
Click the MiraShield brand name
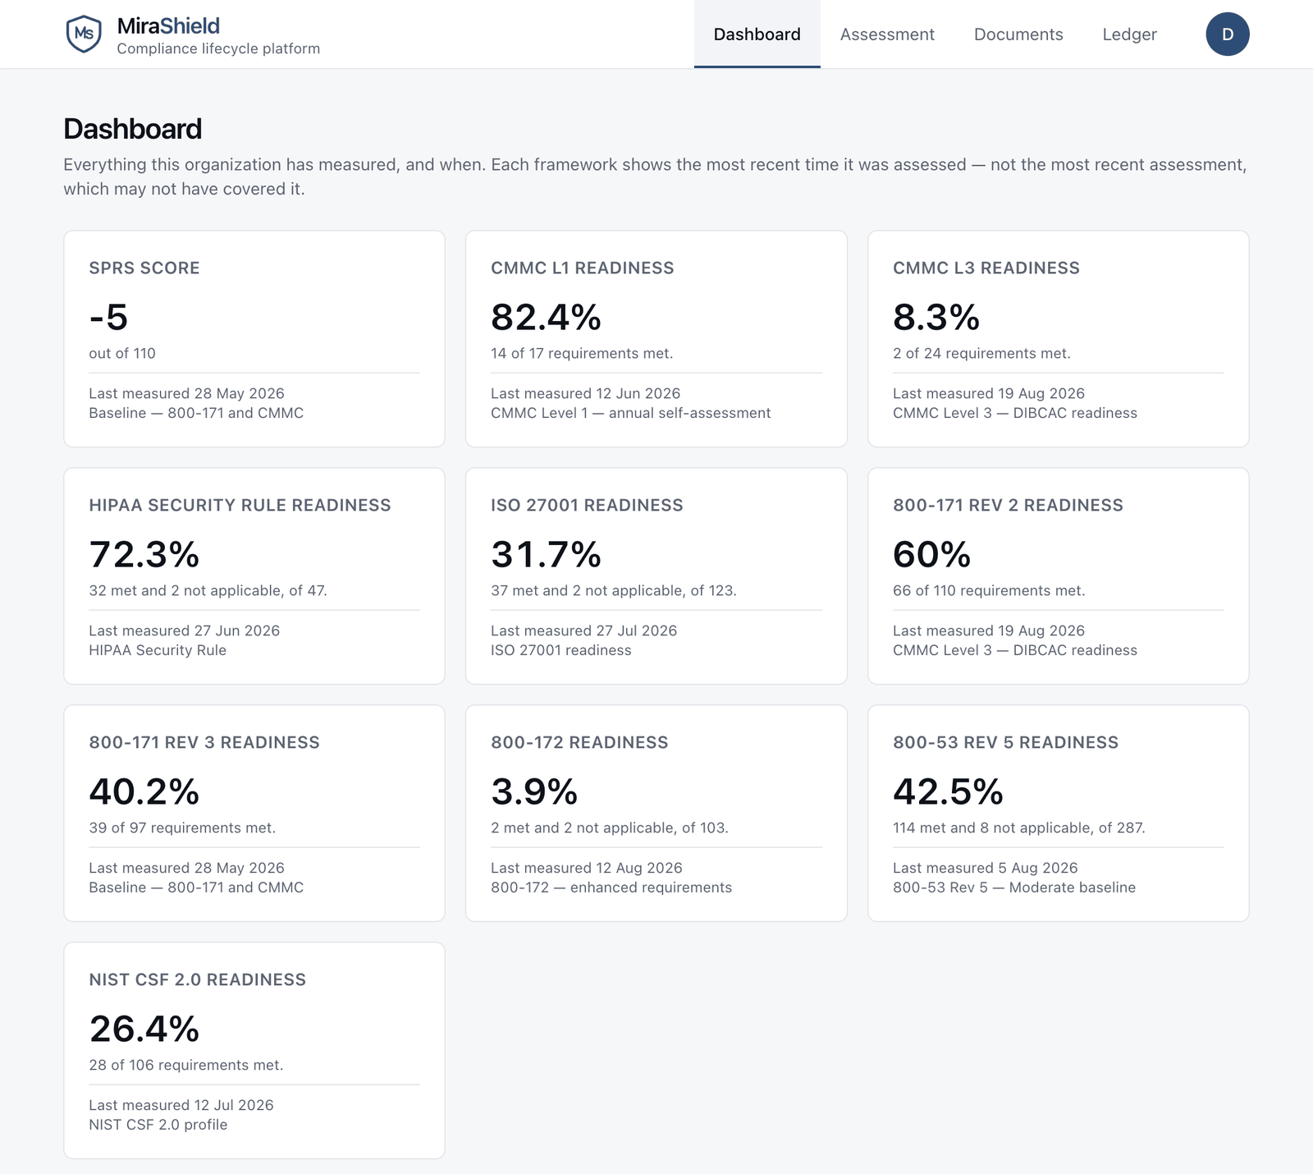(168, 25)
